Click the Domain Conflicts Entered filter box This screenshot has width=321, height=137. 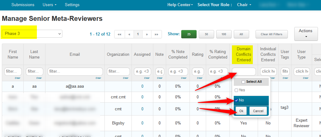pos(244,71)
